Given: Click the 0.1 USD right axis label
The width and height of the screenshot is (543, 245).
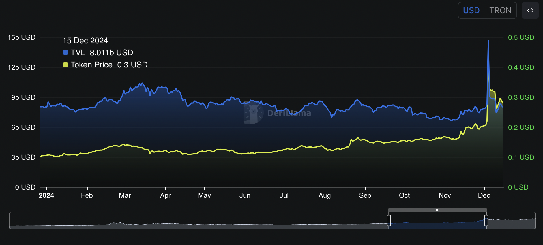Looking at the screenshot, I should [521, 157].
